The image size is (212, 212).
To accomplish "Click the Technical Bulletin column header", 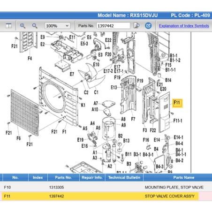I will [124, 178].
